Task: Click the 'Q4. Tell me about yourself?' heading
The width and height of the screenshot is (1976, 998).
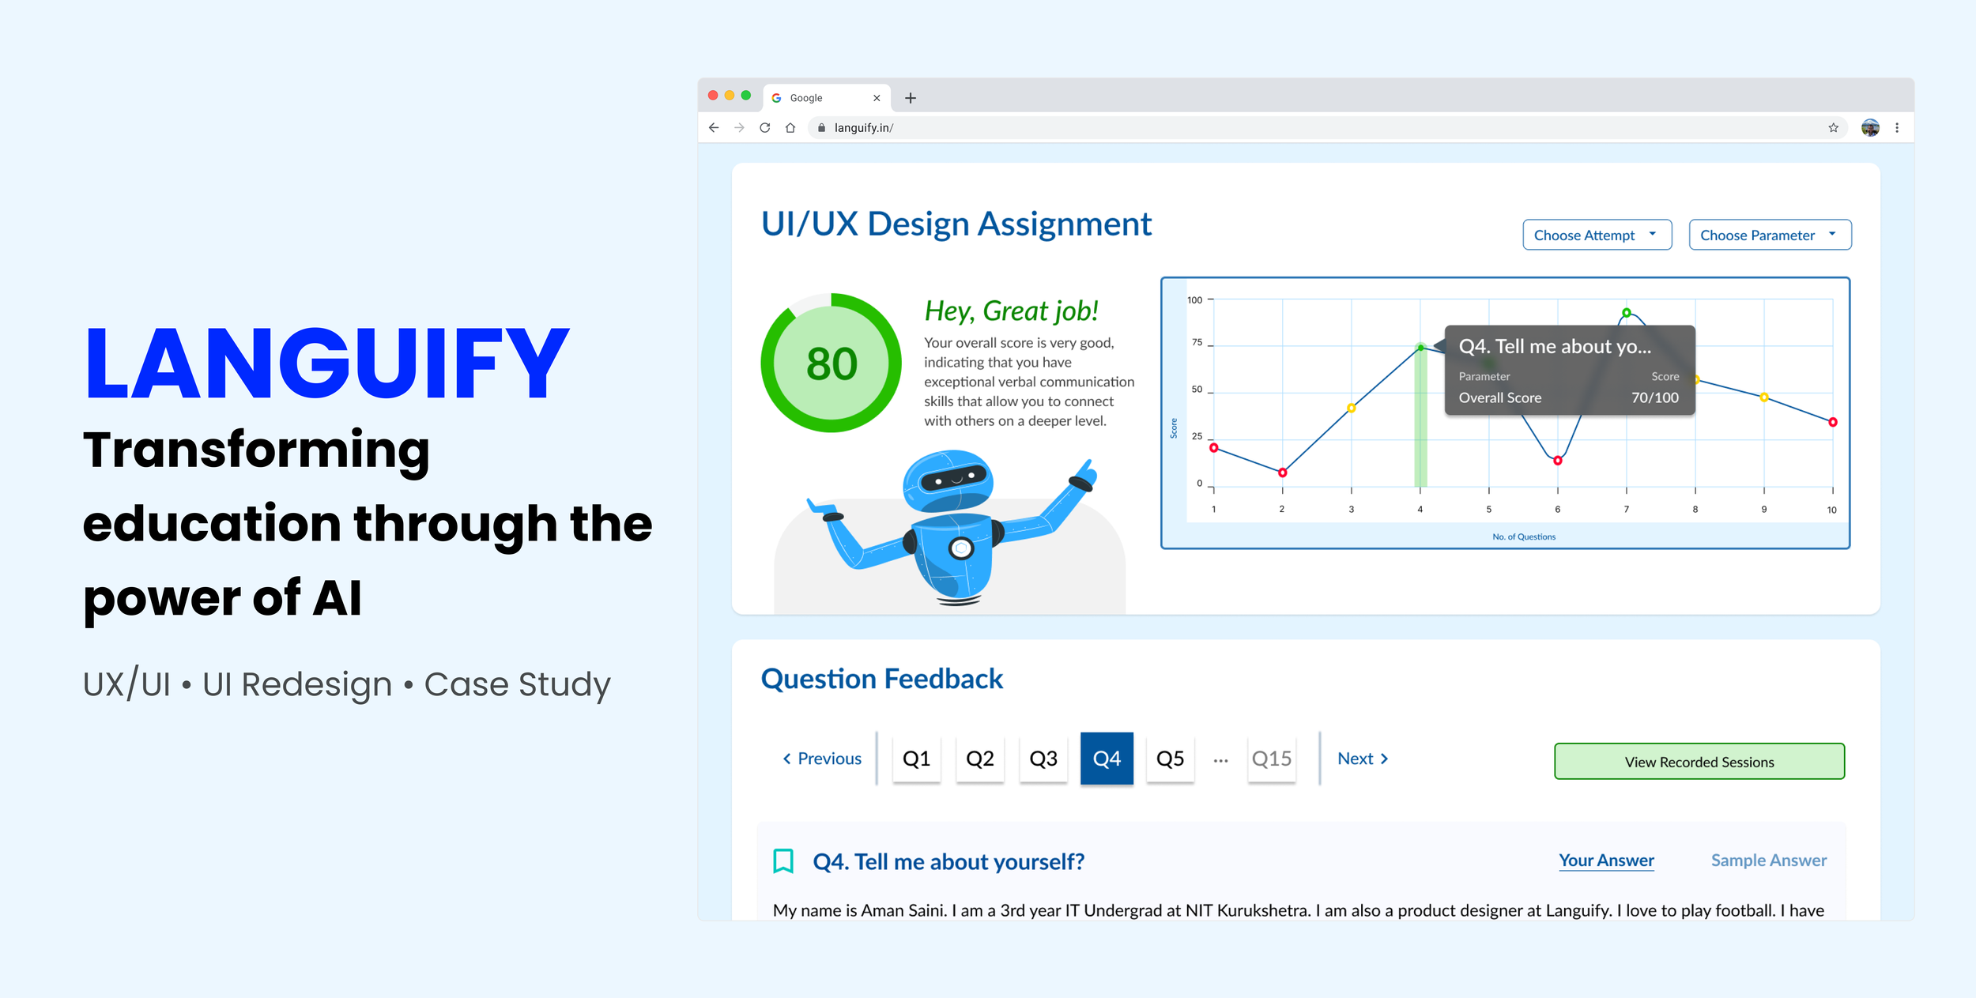Action: 948,861
